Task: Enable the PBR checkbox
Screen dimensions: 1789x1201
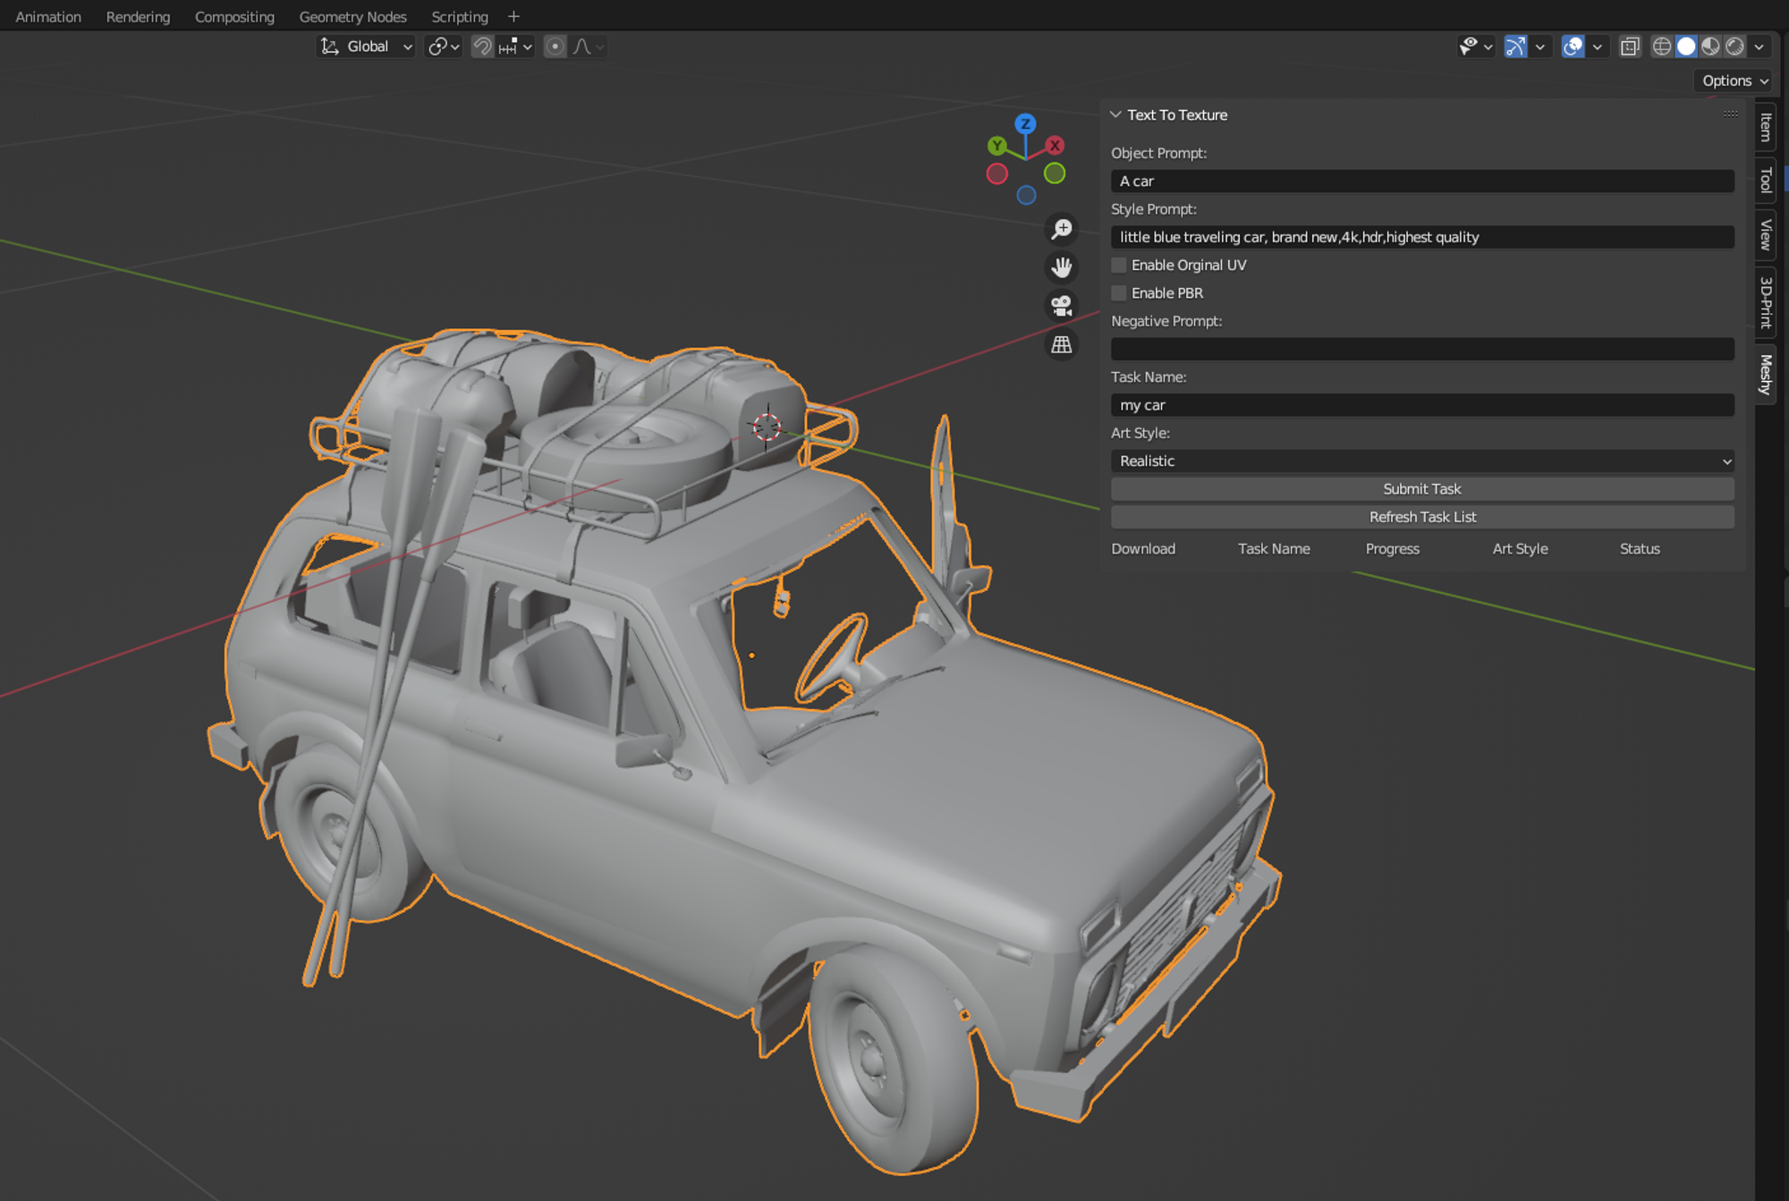Action: (1119, 293)
